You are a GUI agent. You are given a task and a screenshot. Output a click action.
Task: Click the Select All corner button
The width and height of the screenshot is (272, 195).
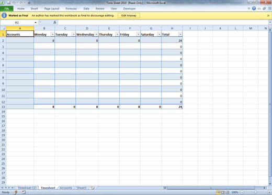click(x=3, y=28)
